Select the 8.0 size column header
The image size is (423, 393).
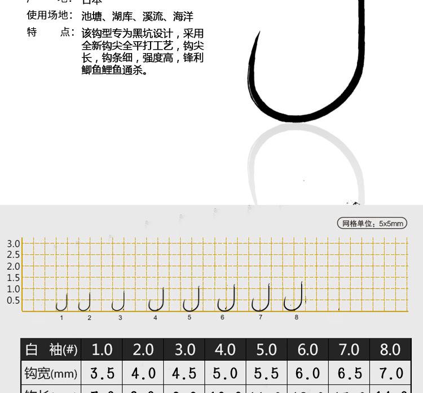[390, 350]
